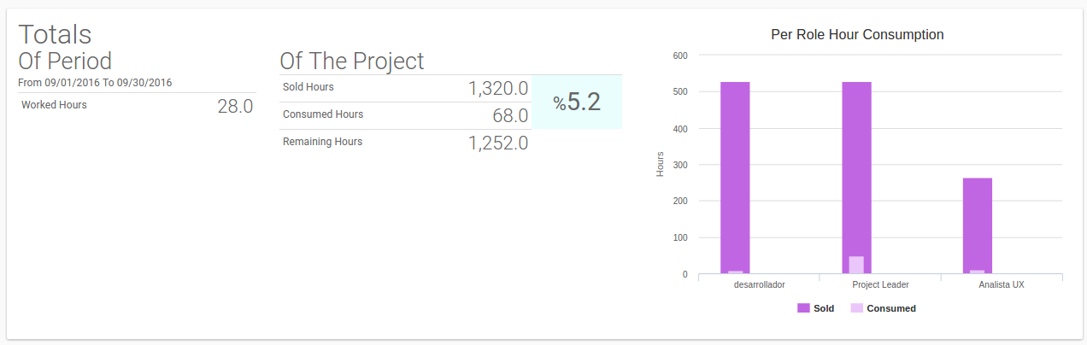
Task: Click the Per Role Hour Consumption title
Action: click(857, 35)
